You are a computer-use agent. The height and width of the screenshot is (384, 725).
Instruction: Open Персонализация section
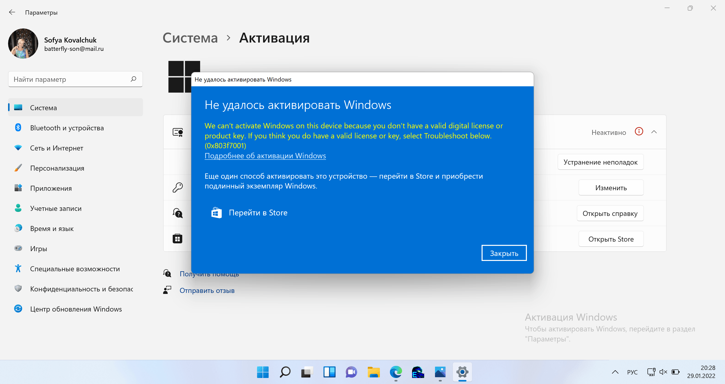click(76, 168)
